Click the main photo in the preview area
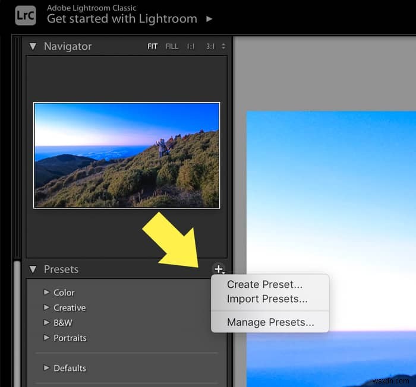The height and width of the screenshot is (387, 416). point(331,249)
